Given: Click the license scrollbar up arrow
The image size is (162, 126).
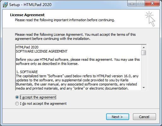Looking at the screenshot, I should 144,47.
